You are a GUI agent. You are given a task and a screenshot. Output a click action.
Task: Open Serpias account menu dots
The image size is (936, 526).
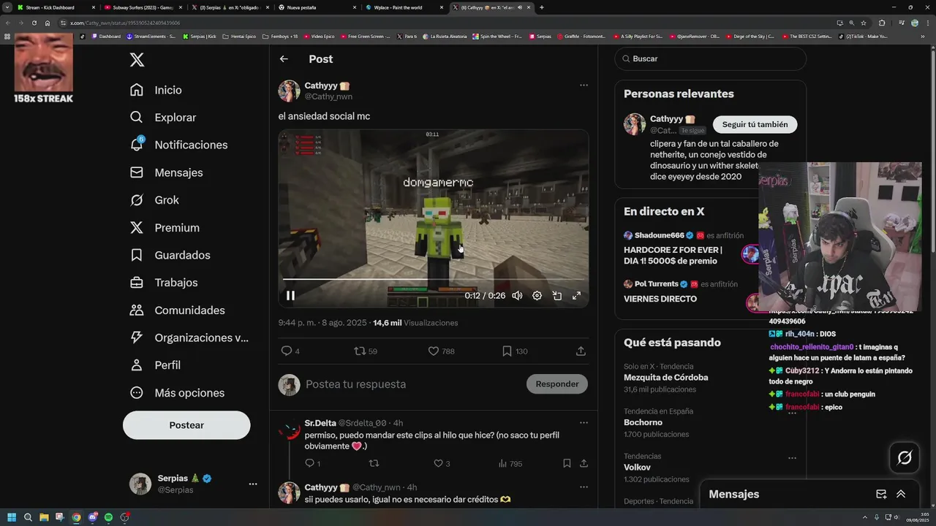coord(253,484)
